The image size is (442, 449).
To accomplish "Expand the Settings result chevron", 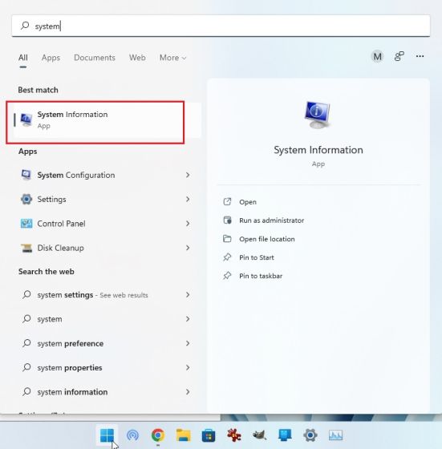I will [188, 199].
